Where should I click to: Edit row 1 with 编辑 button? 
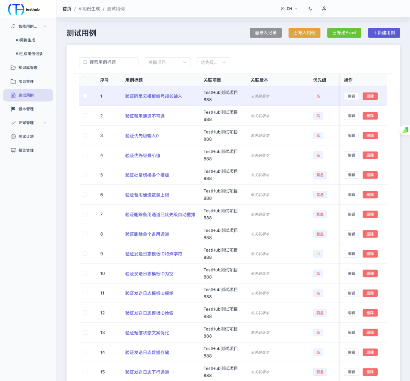click(351, 96)
